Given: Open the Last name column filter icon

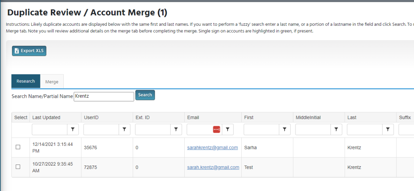Looking at the screenshot, I should click(388, 130).
